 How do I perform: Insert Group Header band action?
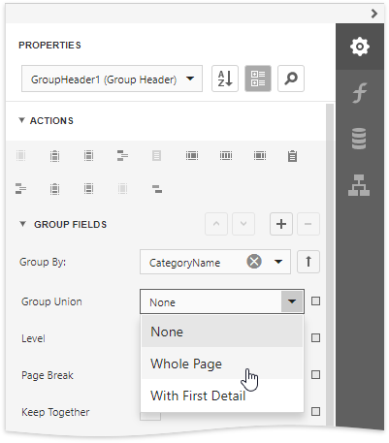point(122,156)
